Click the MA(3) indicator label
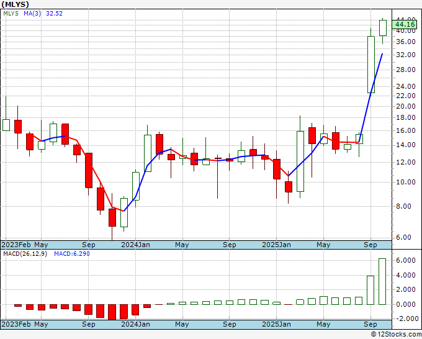The image size is (422, 339). 32,14
